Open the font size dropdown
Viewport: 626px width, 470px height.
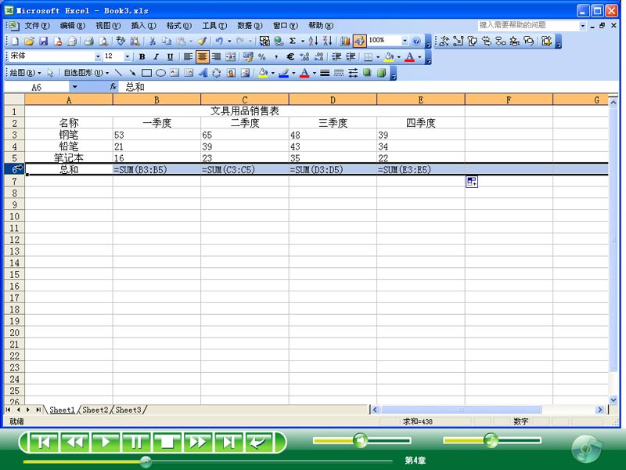coord(128,57)
